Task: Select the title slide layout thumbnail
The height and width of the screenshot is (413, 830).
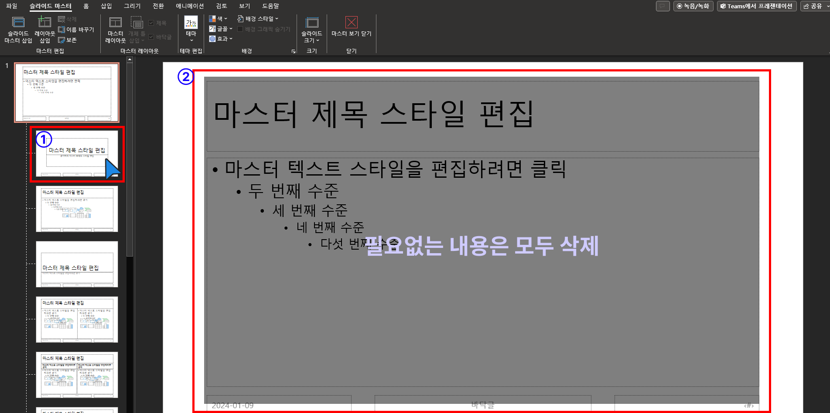Action: tap(77, 154)
